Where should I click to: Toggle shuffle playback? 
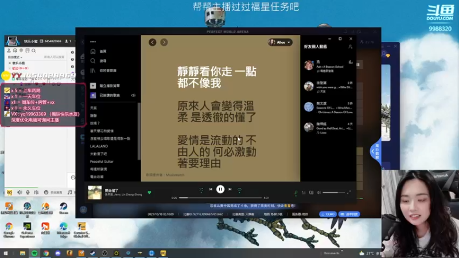[x=201, y=190]
